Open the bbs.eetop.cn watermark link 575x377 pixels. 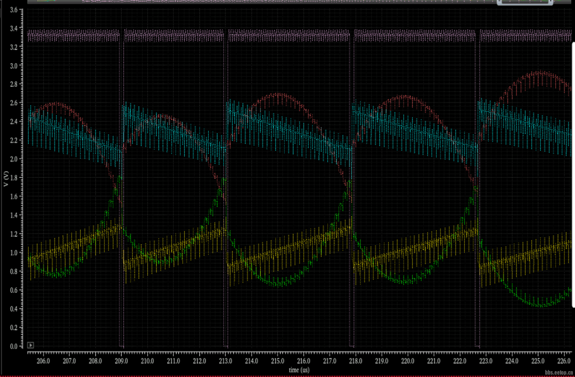coord(559,373)
